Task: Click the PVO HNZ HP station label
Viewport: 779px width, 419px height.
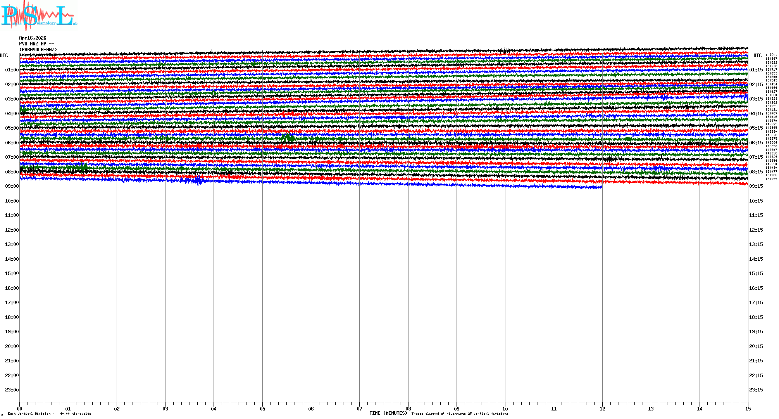Action: (x=36, y=44)
